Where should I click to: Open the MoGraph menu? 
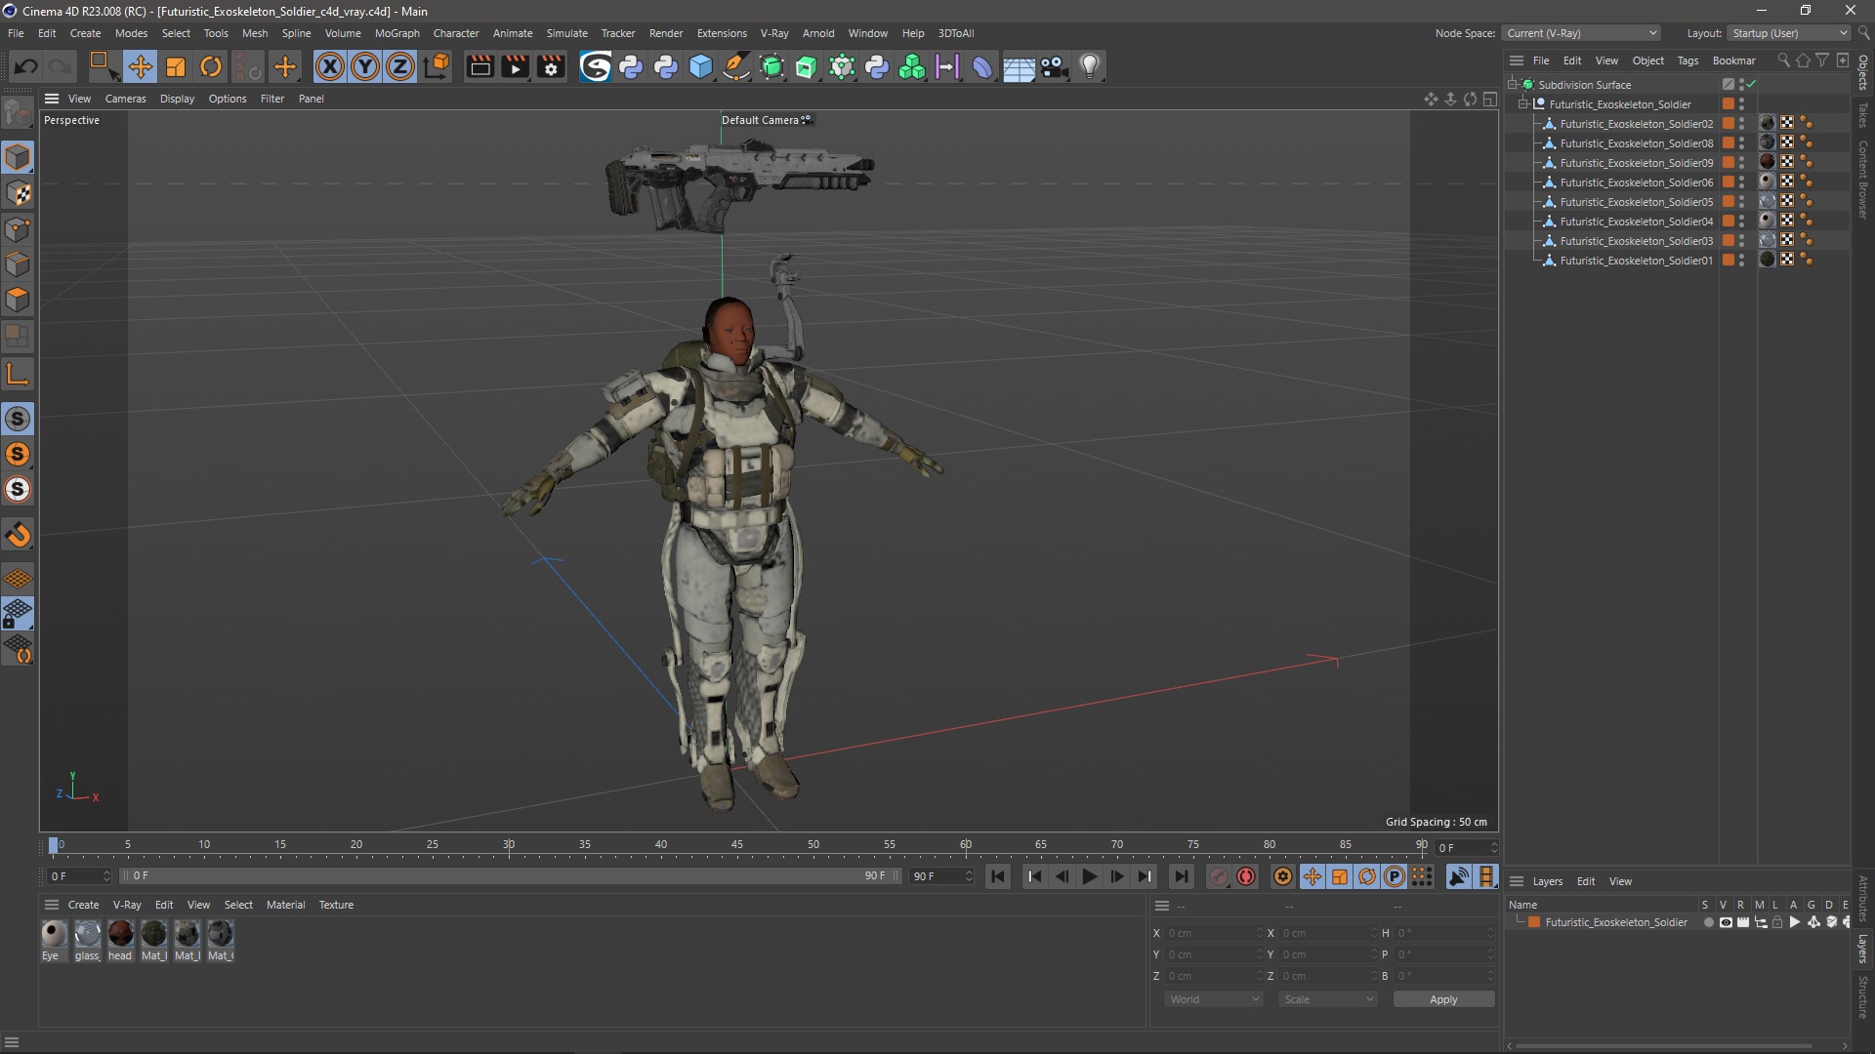tap(396, 33)
